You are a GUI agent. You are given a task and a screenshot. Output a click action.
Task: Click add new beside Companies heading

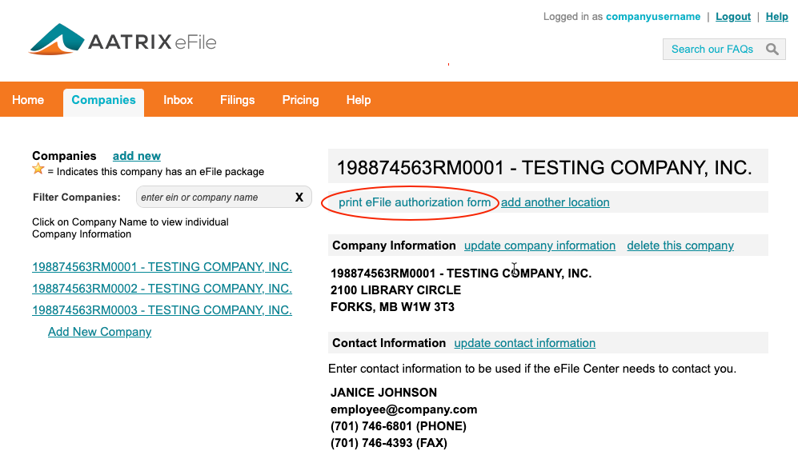point(136,156)
